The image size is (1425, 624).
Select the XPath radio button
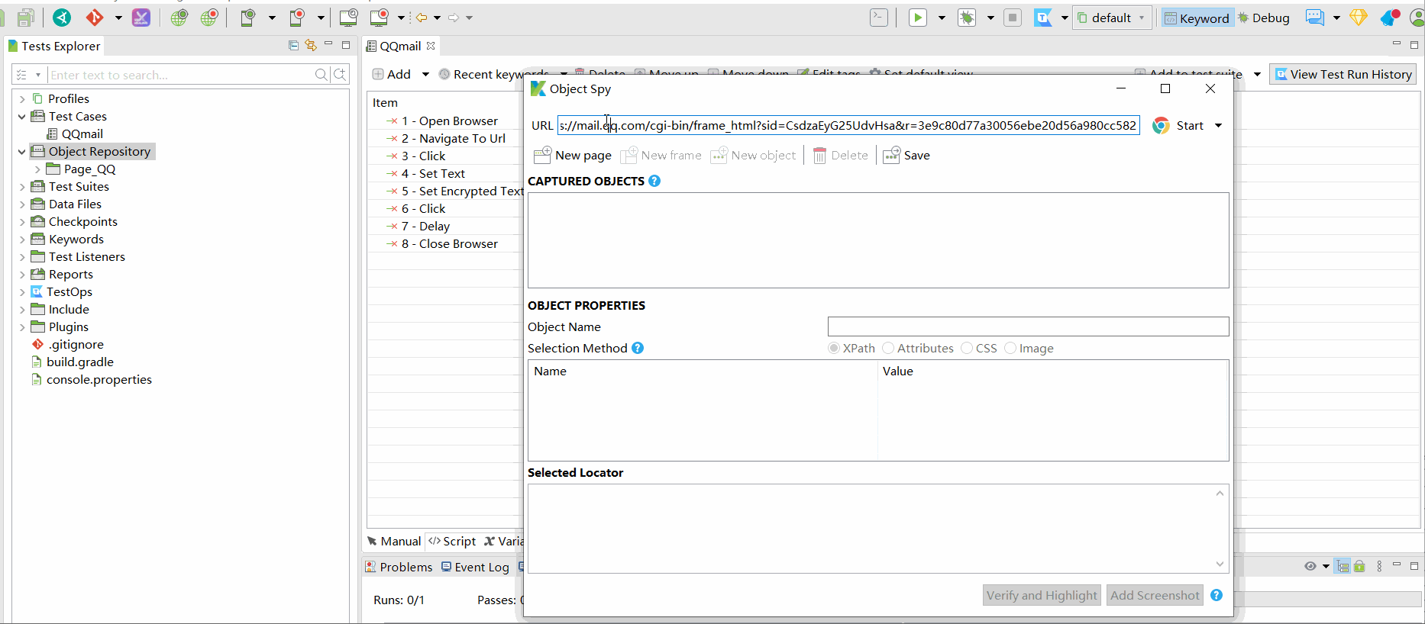833,348
